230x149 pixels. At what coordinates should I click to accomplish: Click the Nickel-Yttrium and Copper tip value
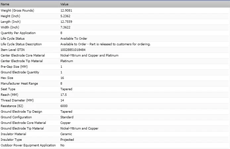[x=79, y=129]
